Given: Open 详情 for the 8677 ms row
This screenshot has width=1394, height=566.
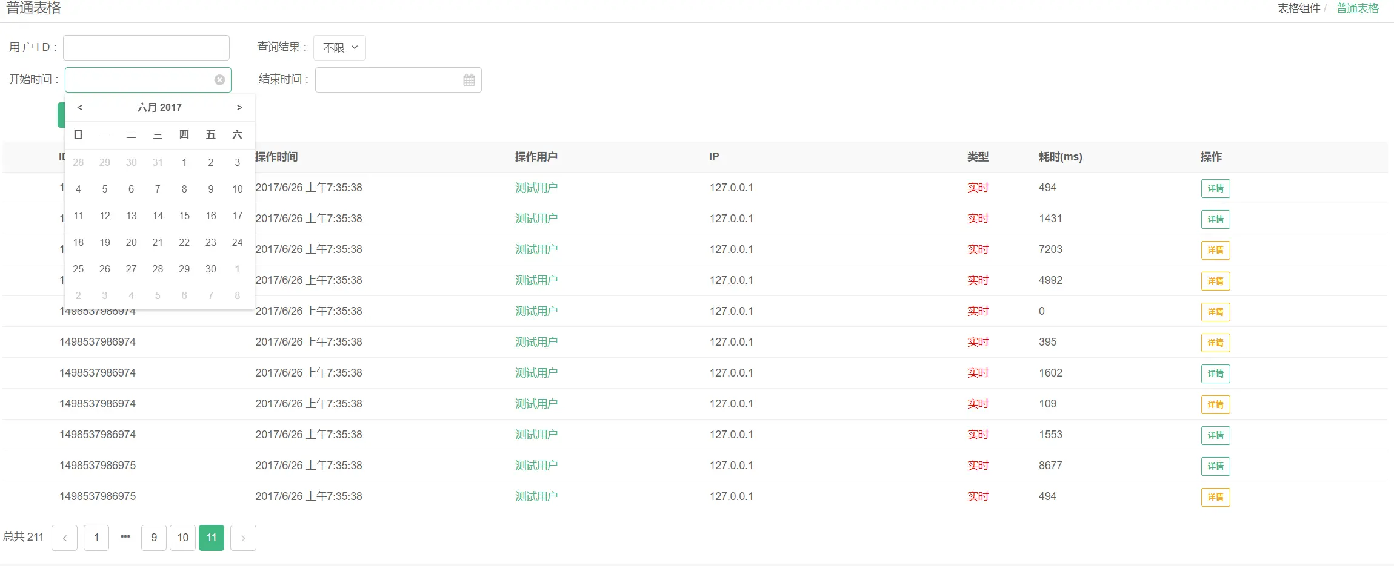Looking at the screenshot, I should click(1215, 466).
